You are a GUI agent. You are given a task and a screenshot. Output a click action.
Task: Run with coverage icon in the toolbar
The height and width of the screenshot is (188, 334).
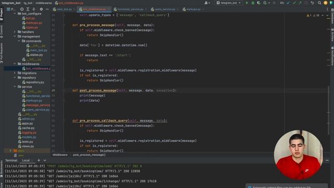tap(259, 3)
